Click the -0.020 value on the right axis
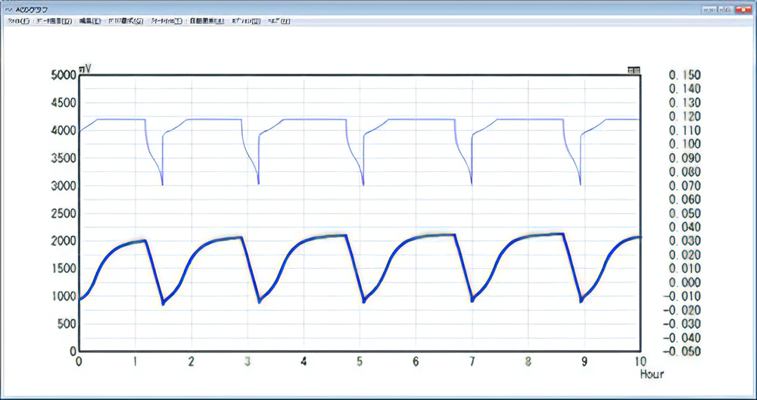Viewport: 757px width, 400px height. click(682, 310)
